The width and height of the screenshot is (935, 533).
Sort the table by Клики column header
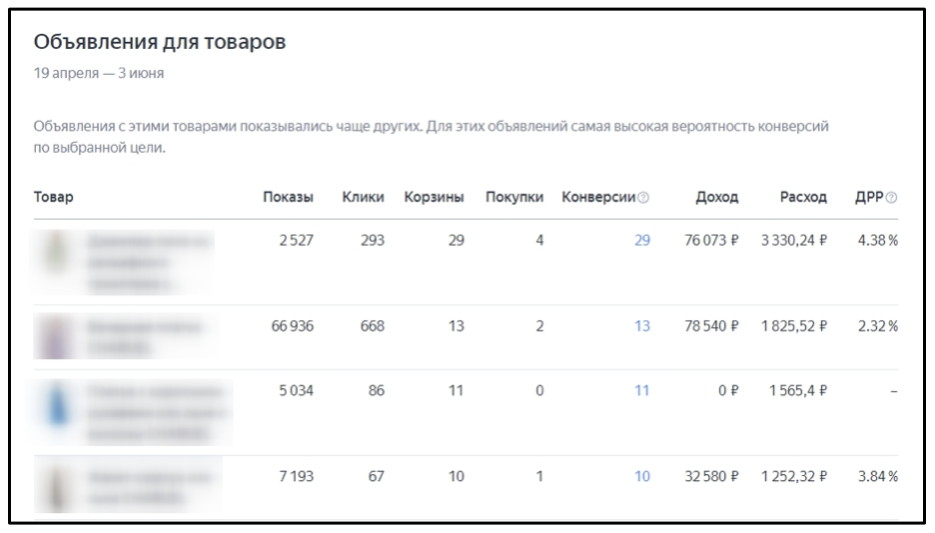364,197
